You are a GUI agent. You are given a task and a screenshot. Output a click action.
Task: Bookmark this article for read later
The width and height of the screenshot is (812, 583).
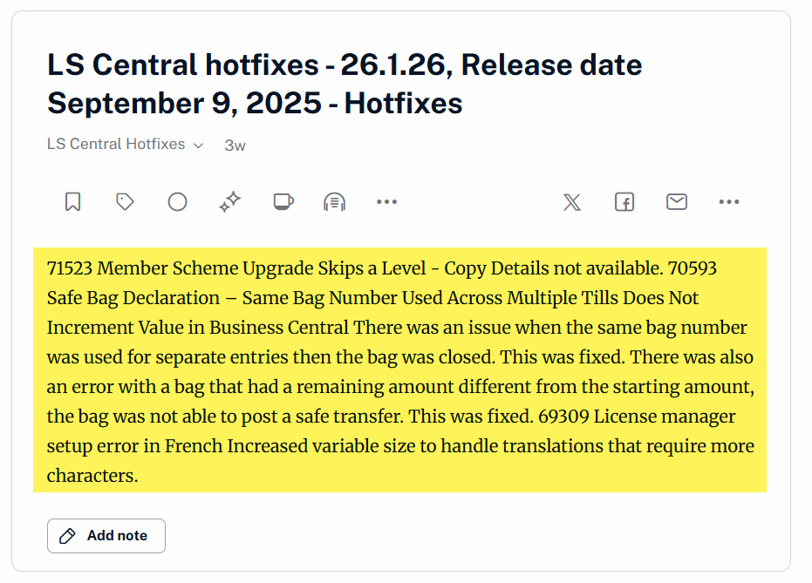(x=73, y=202)
